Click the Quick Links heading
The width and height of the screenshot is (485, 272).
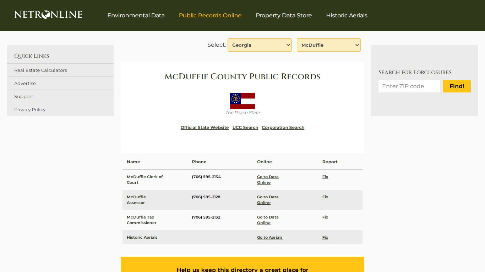[32, 56]
